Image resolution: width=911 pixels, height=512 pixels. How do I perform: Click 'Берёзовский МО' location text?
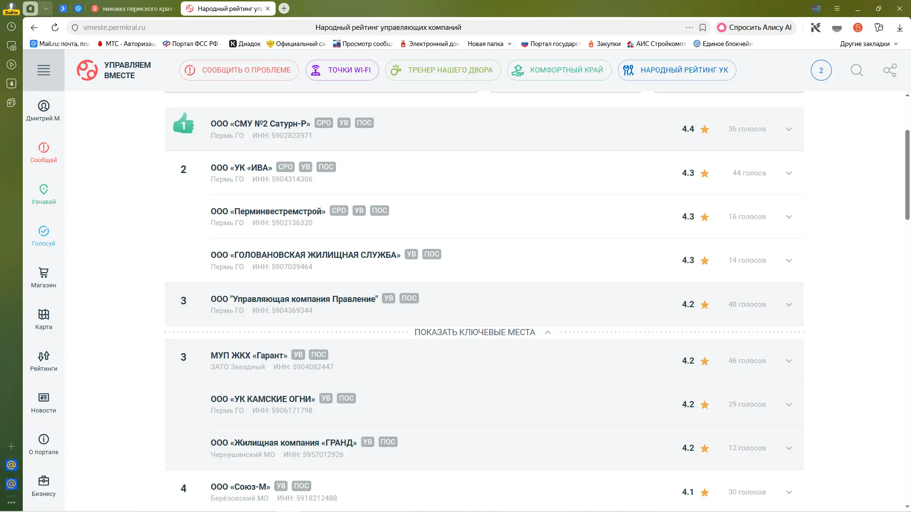pos(240,498)
